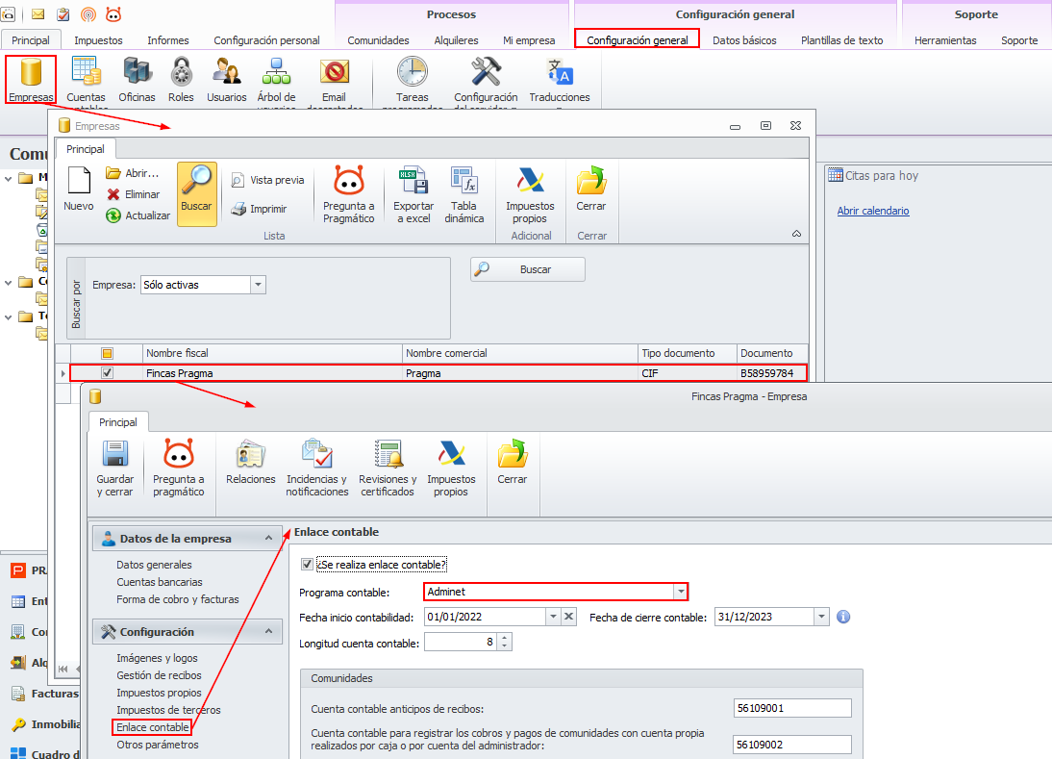Open Oficinas in the main ribbon
Image resolution: width=1052 pixels, height=759 pixels.
(x=137, y=79)
